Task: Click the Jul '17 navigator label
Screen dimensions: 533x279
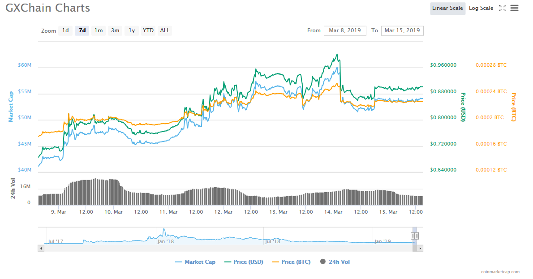Action: coord(56,241)
